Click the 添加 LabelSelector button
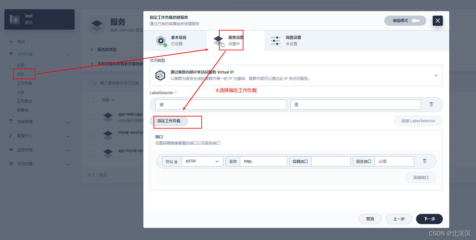Image resolution: width=476 pixels, height=240 pixels. (x=418, y=121)
